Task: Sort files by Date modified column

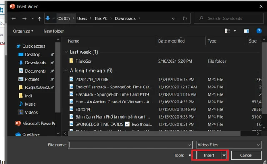Action: click(171, 41)
